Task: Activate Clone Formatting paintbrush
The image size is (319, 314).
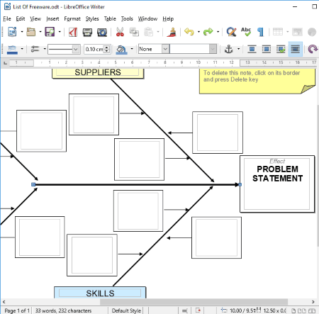Action: [172, 32]
